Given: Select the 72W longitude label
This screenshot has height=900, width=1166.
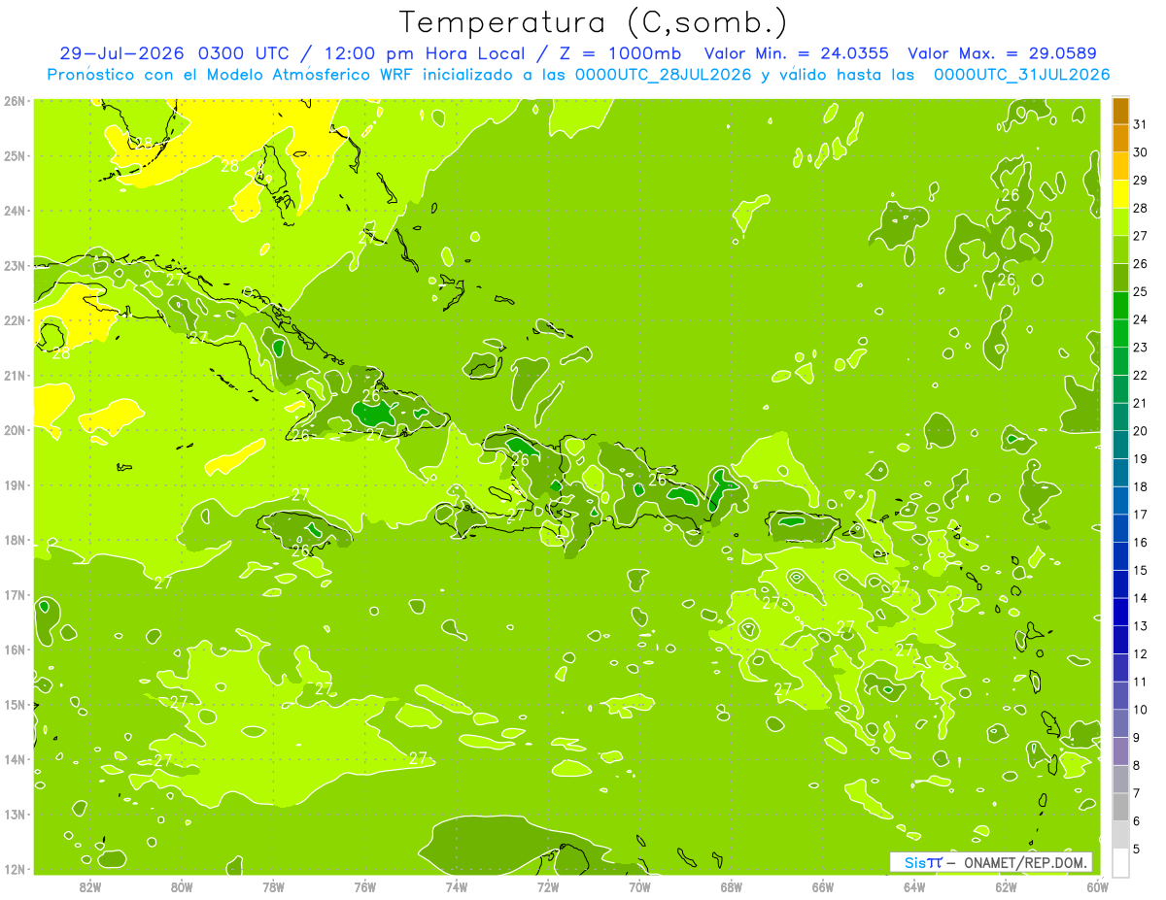Looking at the screenshot, I should 548,886.
